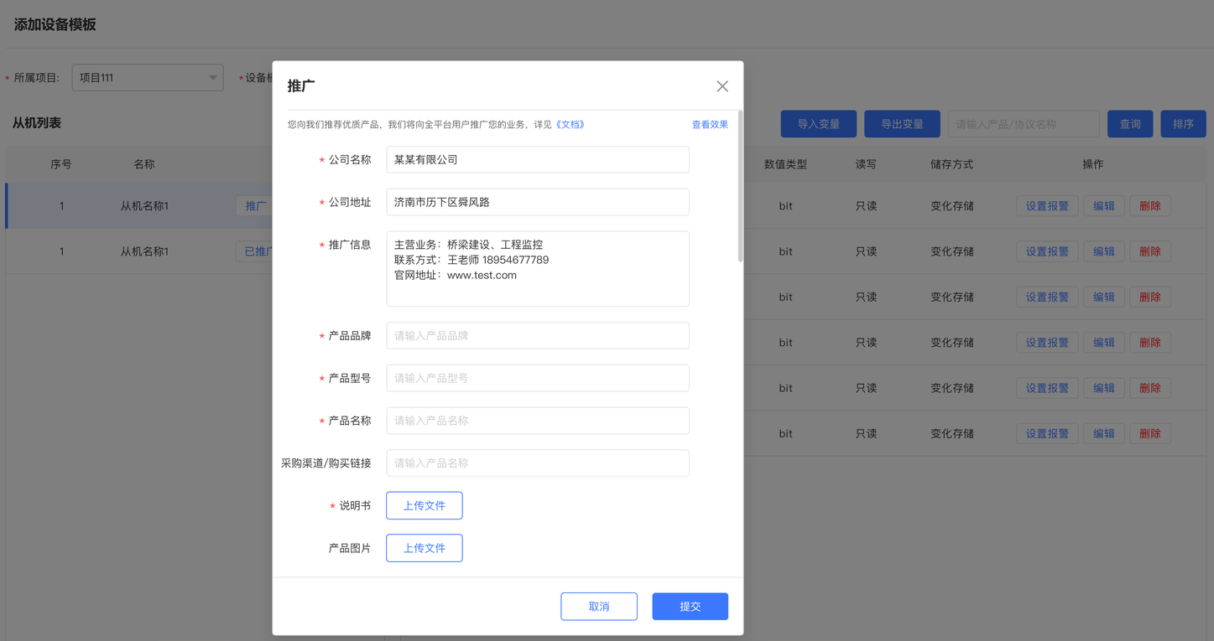Viewport: 1214px width, 641px height.
Task: Click the 公司名称 input field
Action: click(x=538, y=159)
